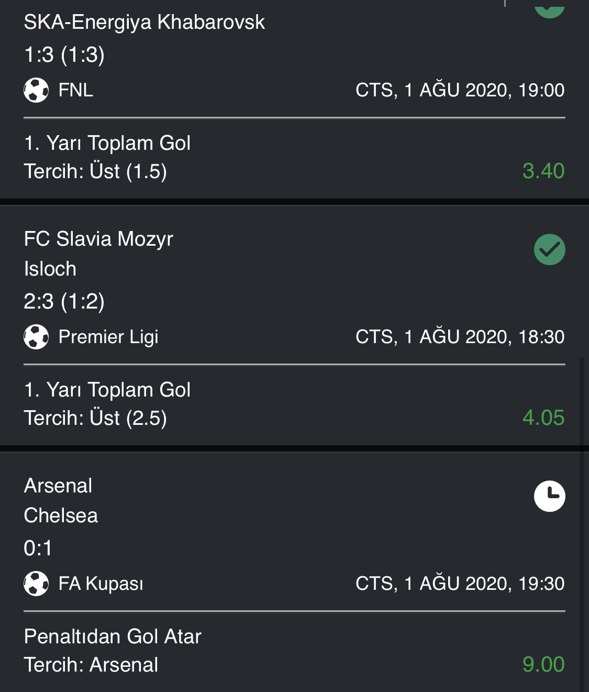The width and height of the screenshot is (589, 692).
Task: Select the Premier Ligi league label
Action: click(x=108, y=337)
